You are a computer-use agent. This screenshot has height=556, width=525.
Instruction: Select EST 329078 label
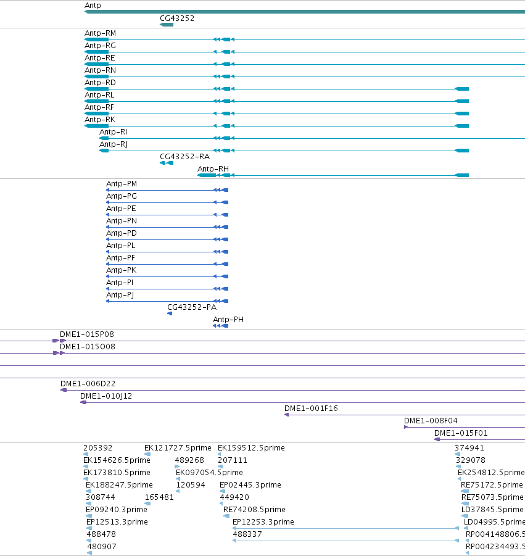tap(471, 460)
